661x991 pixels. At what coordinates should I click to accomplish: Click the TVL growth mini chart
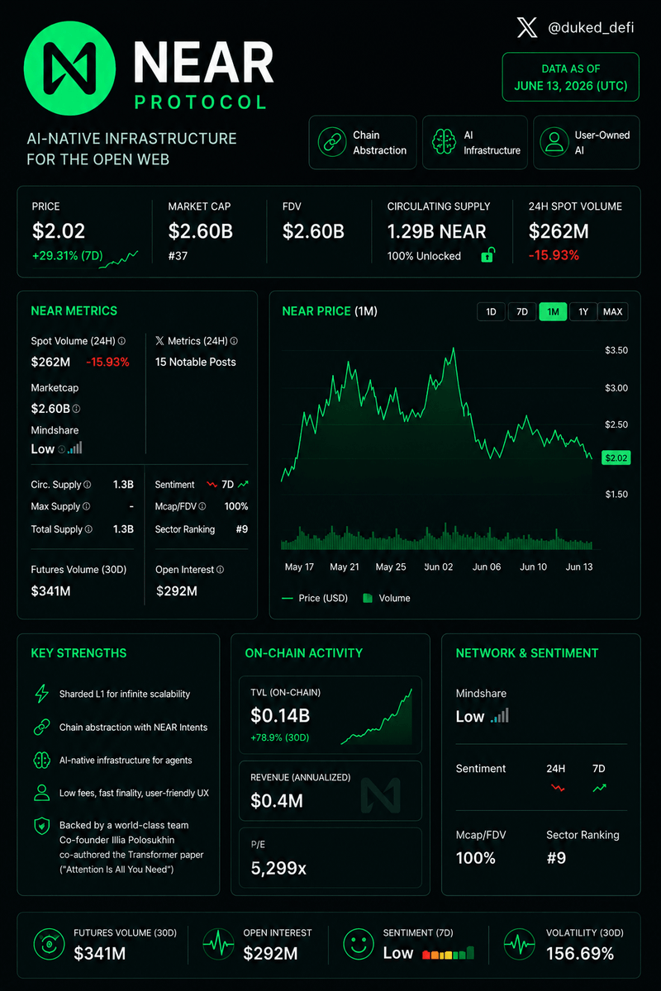click(x=376, y=715)
